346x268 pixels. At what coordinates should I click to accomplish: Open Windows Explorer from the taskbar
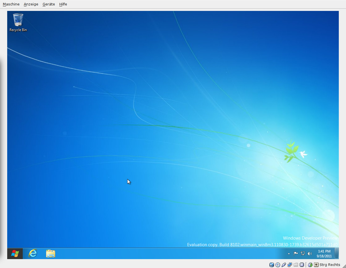[x=51, y=253]
